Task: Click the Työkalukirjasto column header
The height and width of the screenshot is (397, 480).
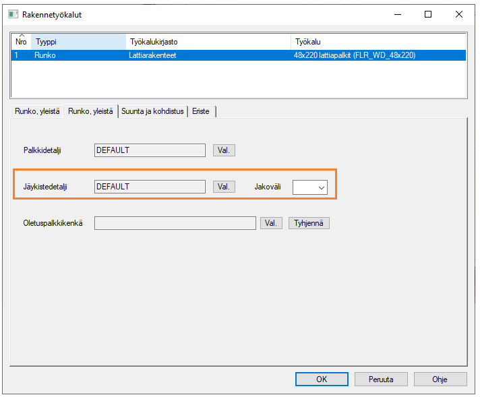Action: pyautogui.click(x=208, y=42)
